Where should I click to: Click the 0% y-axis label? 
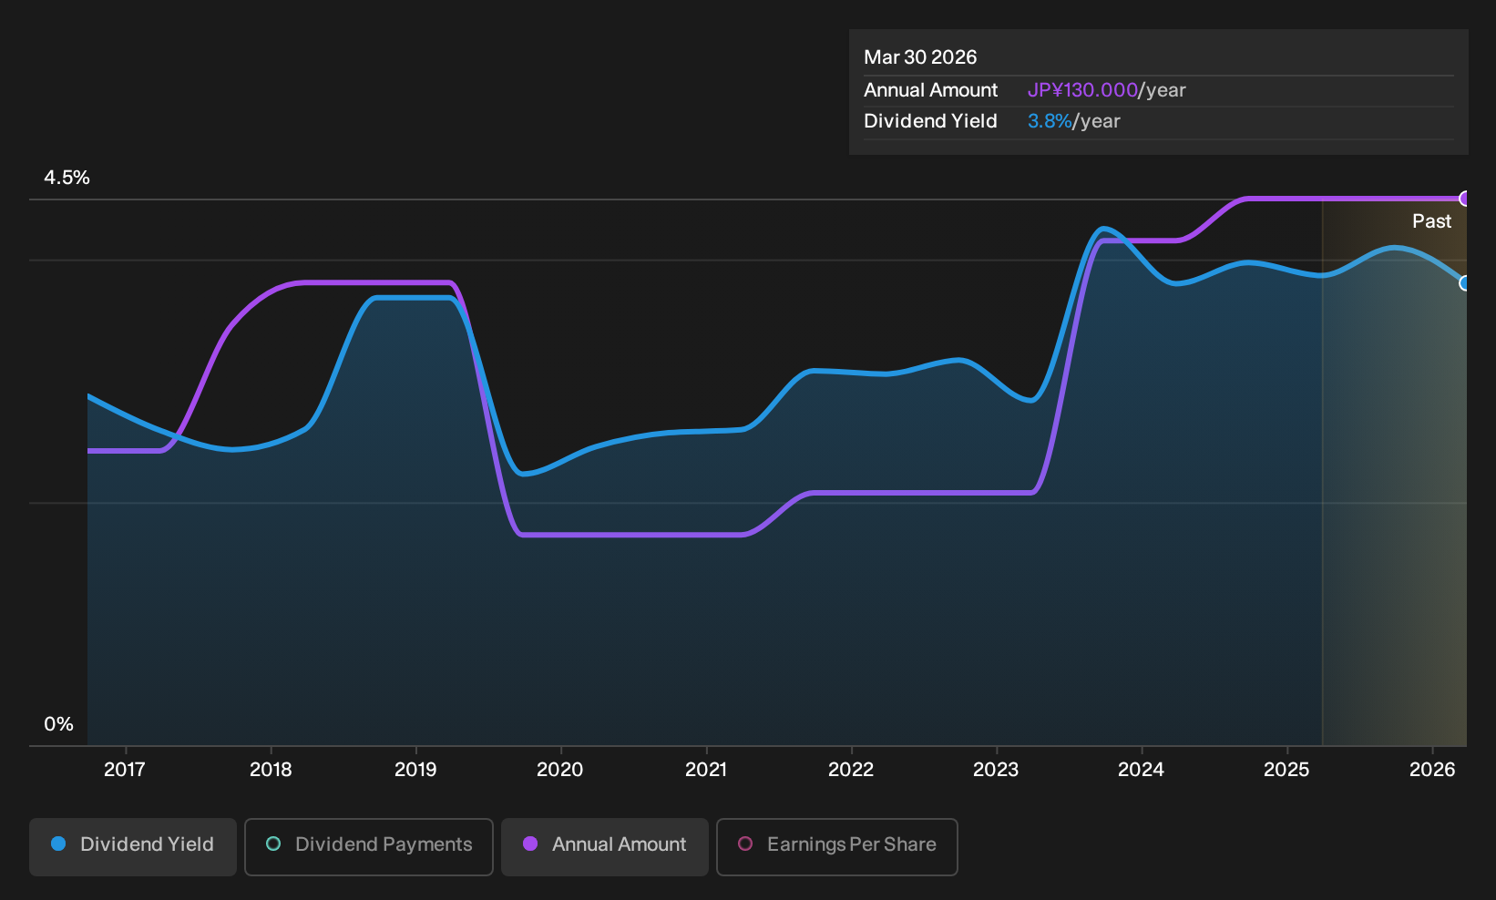58,724
